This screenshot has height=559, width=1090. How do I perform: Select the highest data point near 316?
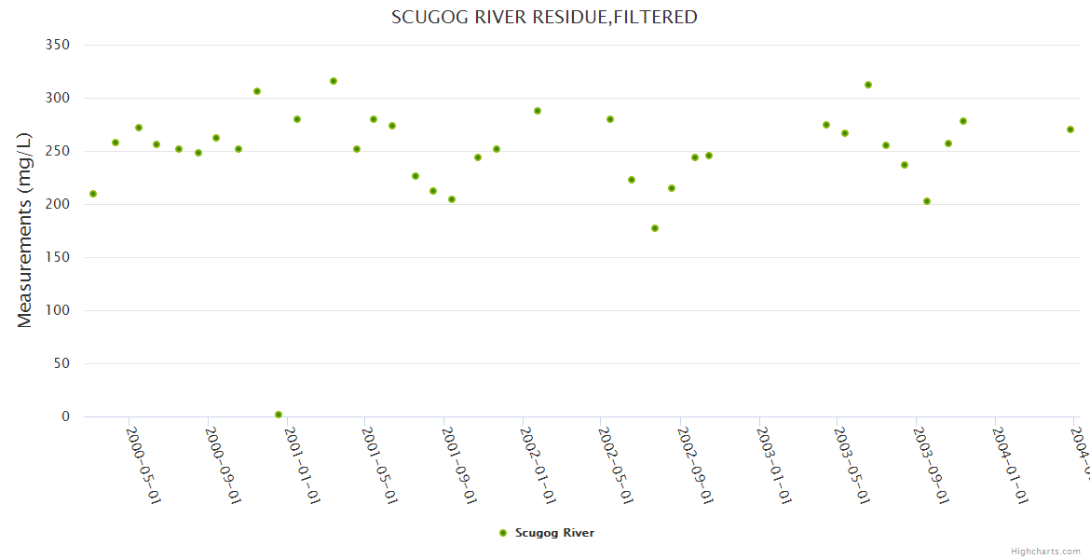[x=334, y=81]
